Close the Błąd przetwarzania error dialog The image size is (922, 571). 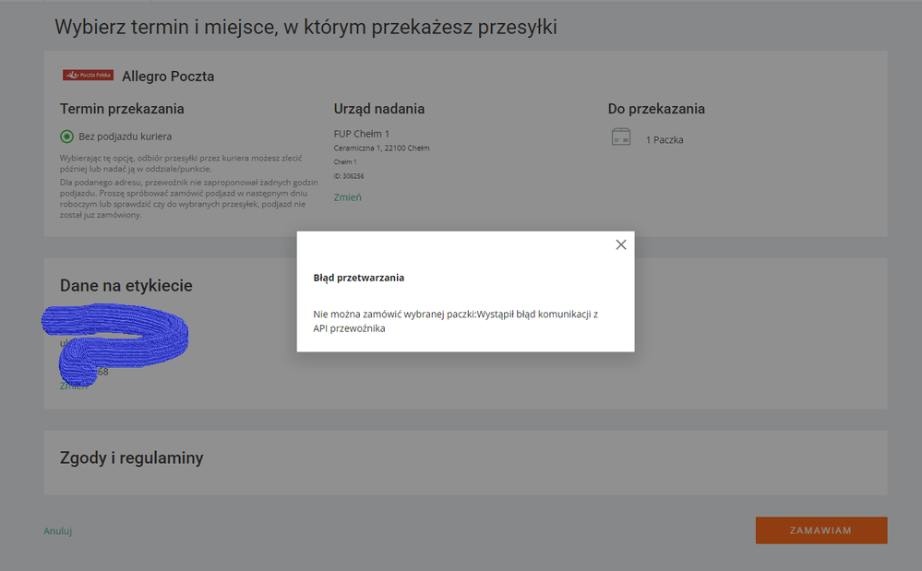coord(620,244)
